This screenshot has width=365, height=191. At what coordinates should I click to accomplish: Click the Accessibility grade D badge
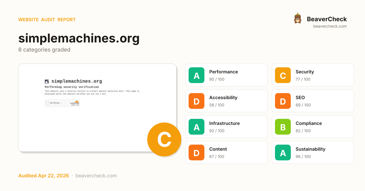(x=196, y=101)
